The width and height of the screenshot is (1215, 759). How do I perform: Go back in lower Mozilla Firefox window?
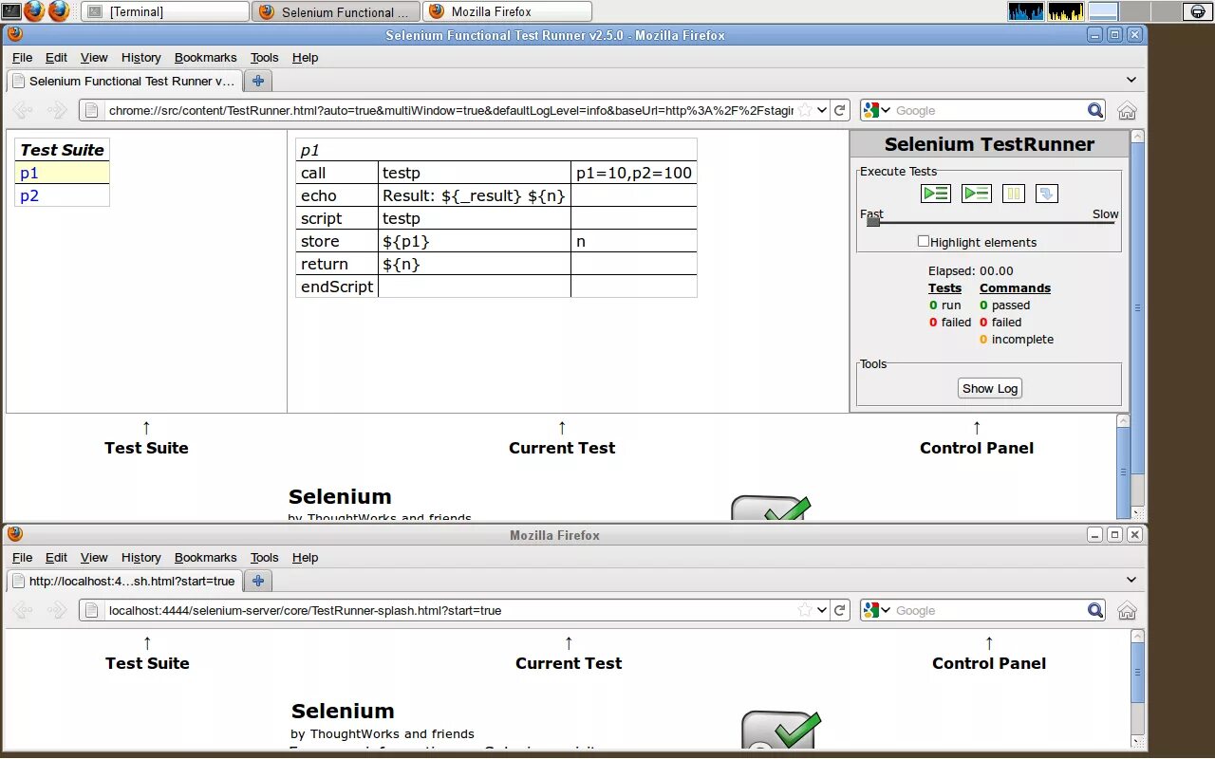point(23,610)
